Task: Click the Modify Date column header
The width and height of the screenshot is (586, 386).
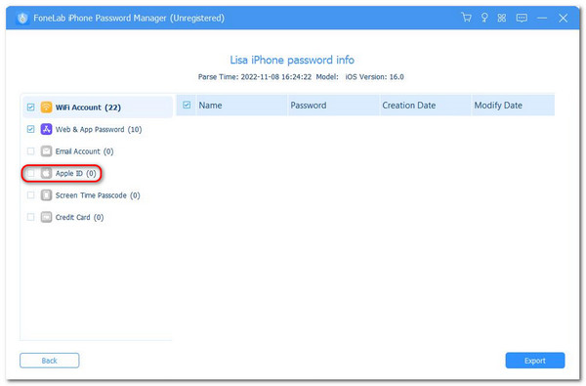Action: pos(513,106)
